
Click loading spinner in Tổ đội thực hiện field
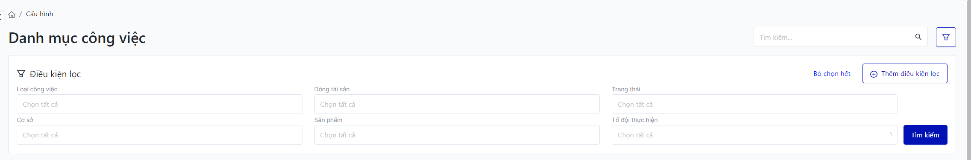(890, 135)
